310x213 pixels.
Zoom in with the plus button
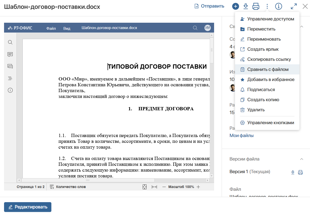tap(198, 187)
